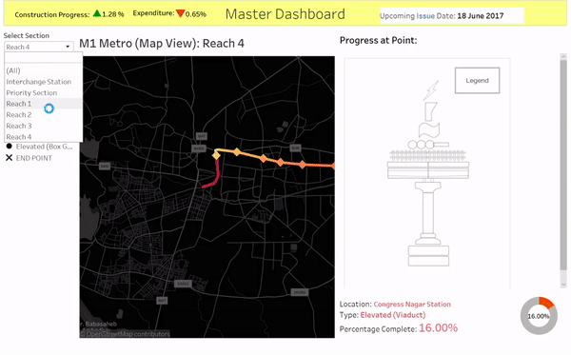Screen dimensions: 571x355
Task: Click the viaduct girder deck in diagram
Action: pyautogui.click(x=428, y=170)
